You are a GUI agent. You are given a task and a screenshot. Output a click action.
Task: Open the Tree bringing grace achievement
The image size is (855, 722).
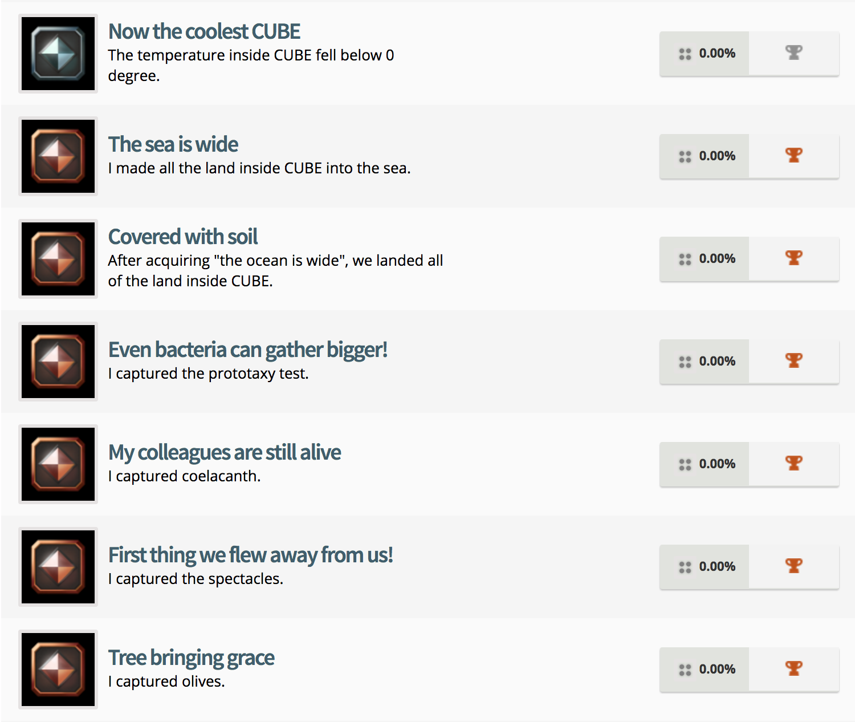pos(191,658)
